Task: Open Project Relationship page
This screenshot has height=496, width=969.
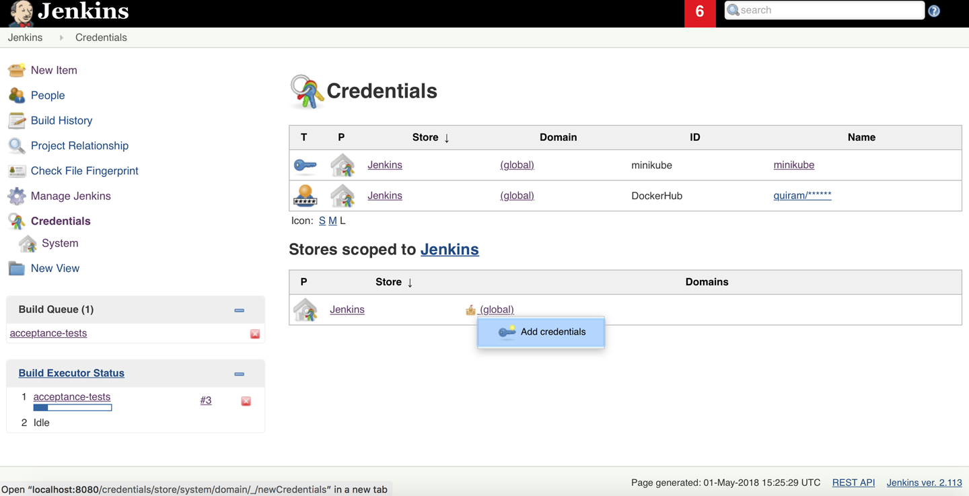Action: (x=79, y=145)
